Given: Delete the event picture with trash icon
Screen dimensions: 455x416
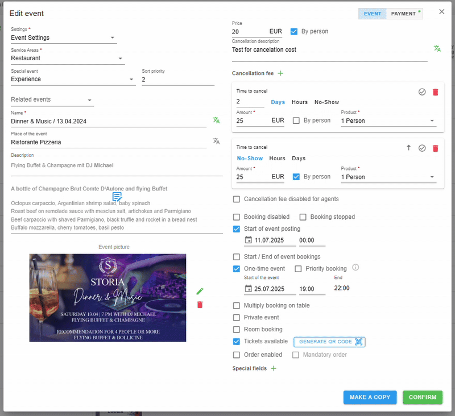Looking at the screenshot, I should 200,305.
